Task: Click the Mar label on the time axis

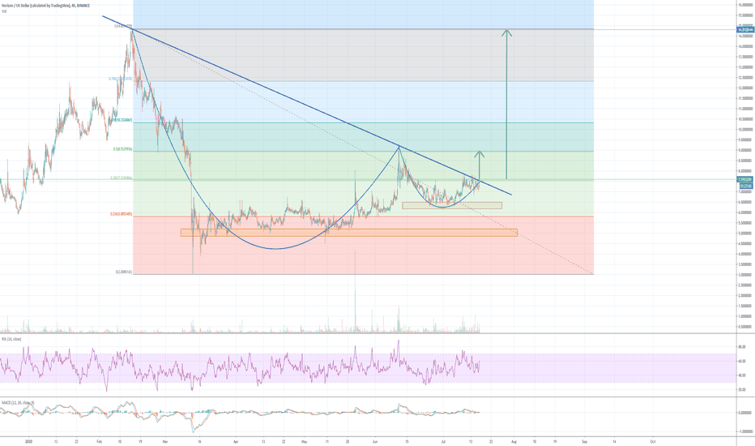Action: point(164,441)
